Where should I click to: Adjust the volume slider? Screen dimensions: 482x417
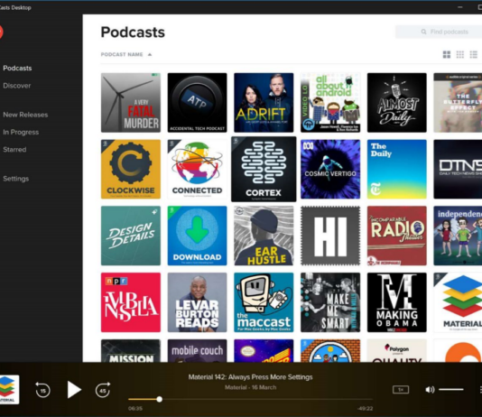tap(451, 389)
